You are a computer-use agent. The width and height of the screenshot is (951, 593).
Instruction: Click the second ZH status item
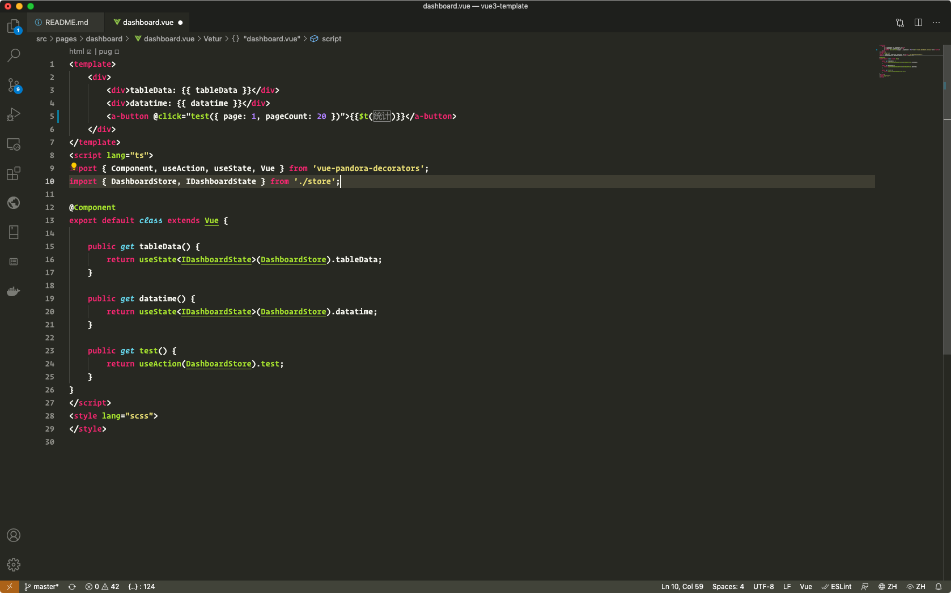pyautogui.click(x=916, y=587)
